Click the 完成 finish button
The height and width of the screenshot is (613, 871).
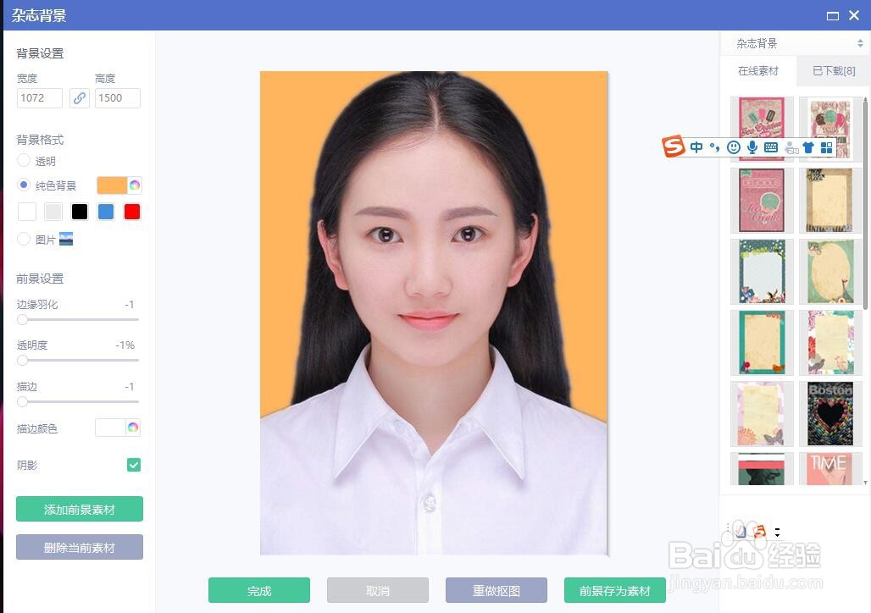click(258, 590)
